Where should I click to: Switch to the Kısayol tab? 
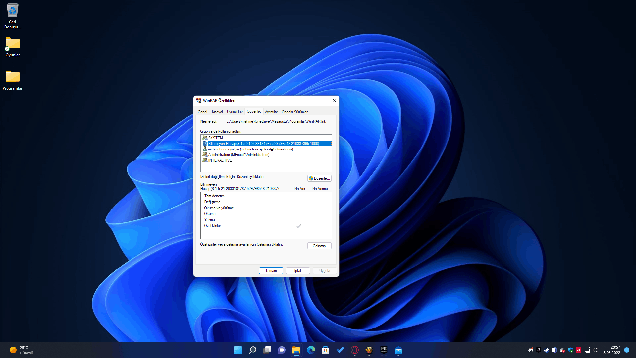click(x=217, y=112)
